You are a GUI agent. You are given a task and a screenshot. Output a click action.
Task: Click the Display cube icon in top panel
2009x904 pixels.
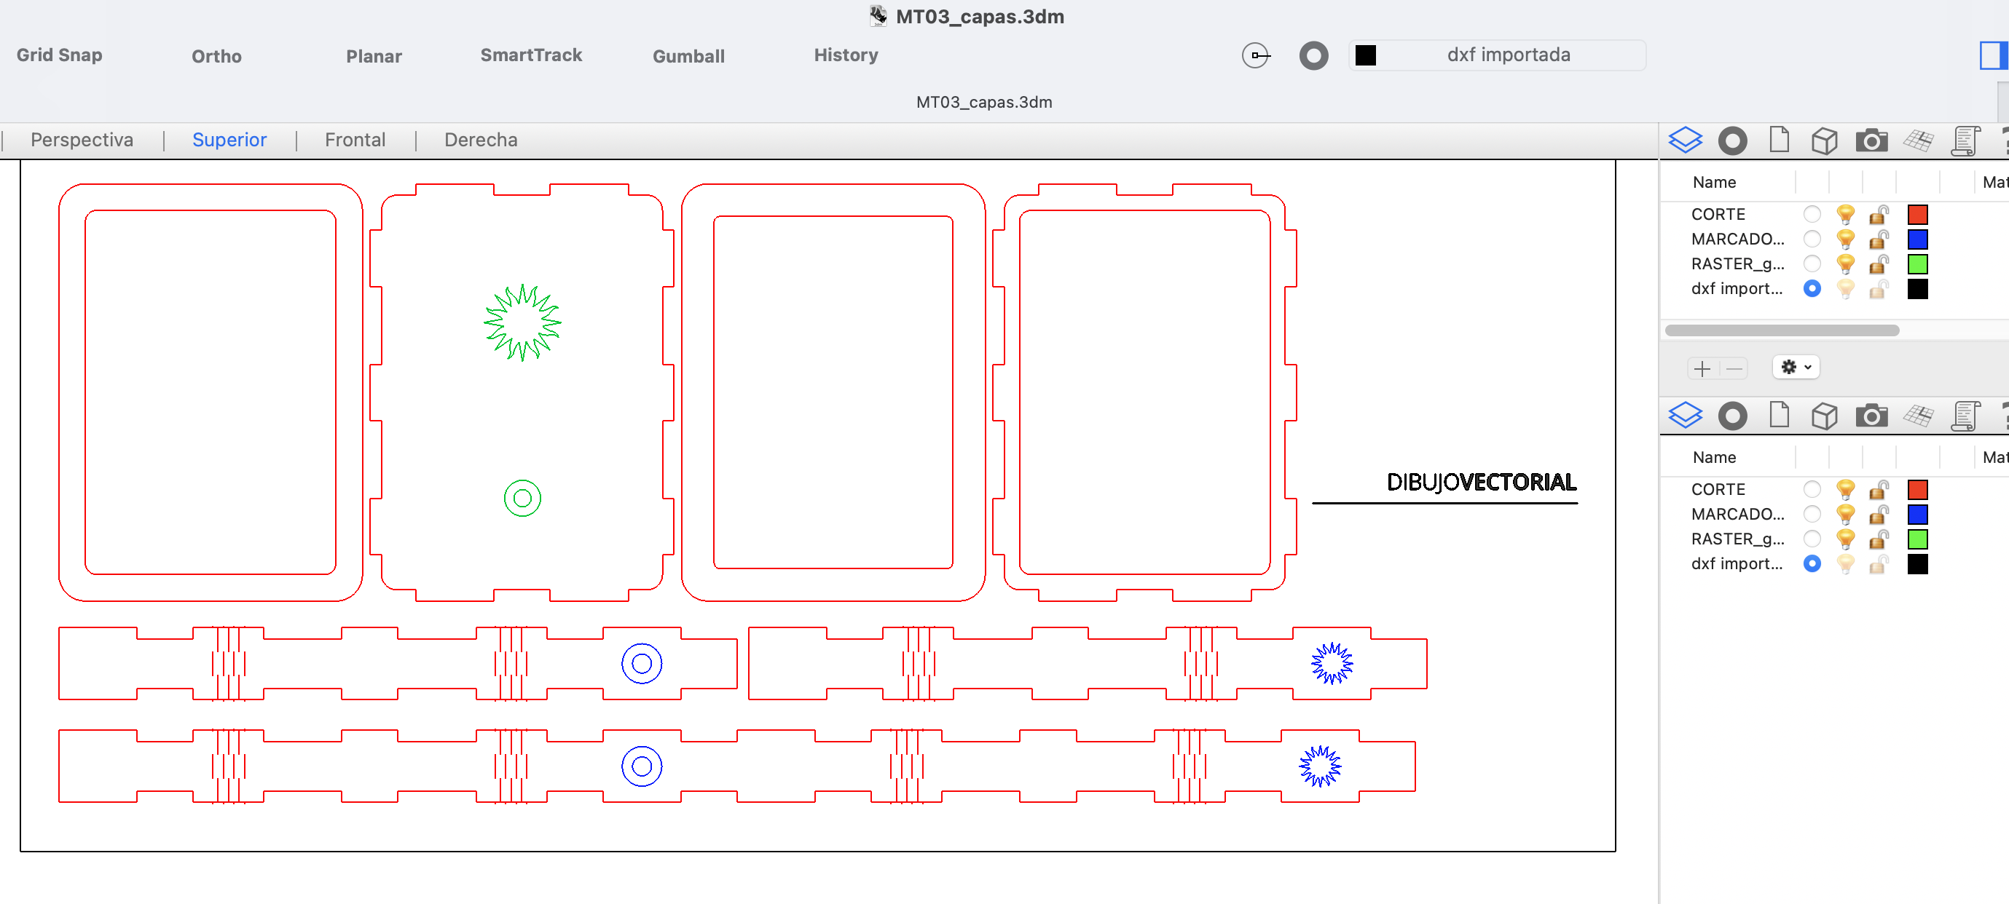pyautogui.click(x=1824, y=140)
